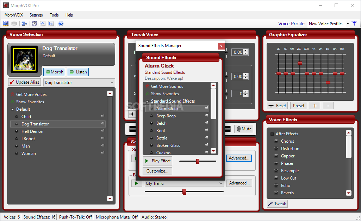
Task: Click the scroll-down arrow in Sound Effects list
Action: point(213,151)
